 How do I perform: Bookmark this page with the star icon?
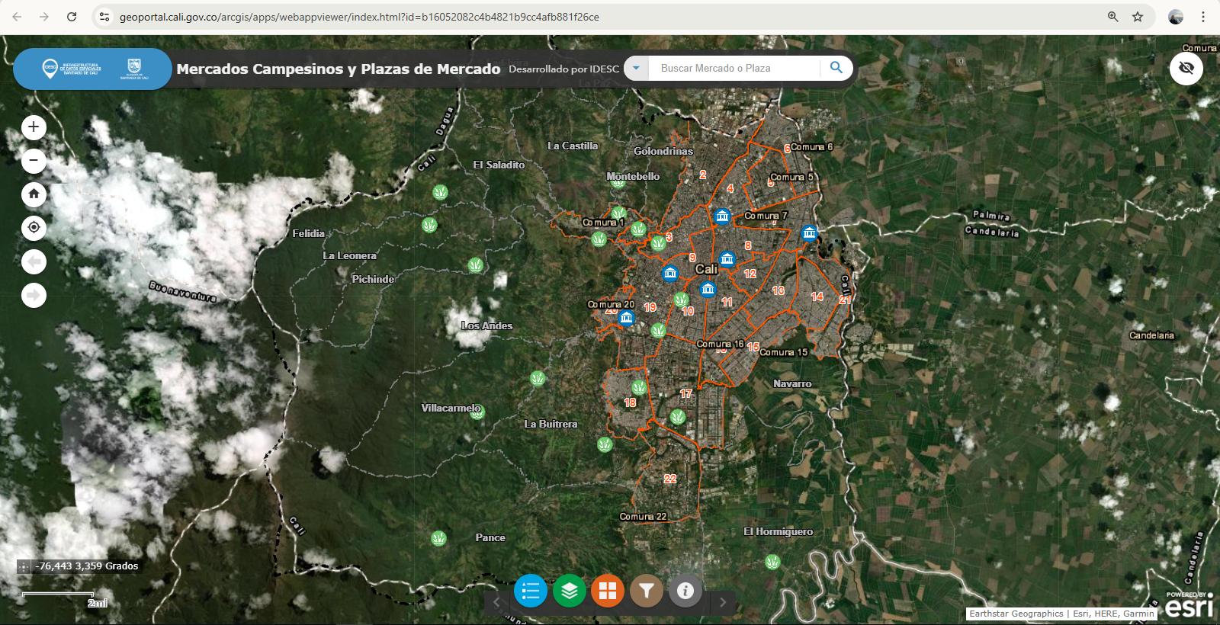click(1138, 17)
